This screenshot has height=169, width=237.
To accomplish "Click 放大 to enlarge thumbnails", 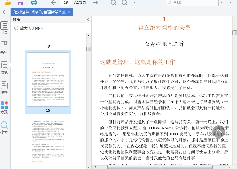I will coord(21,28).
